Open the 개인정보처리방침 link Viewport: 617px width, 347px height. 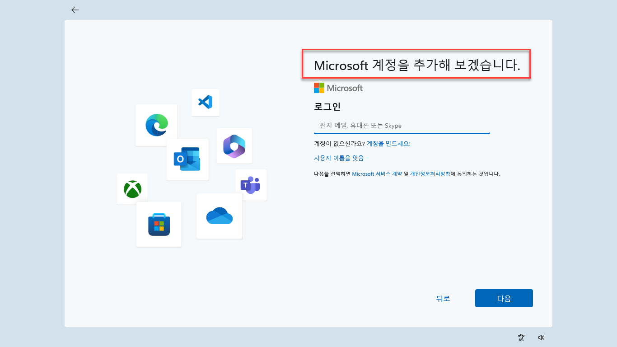[430, 174]
